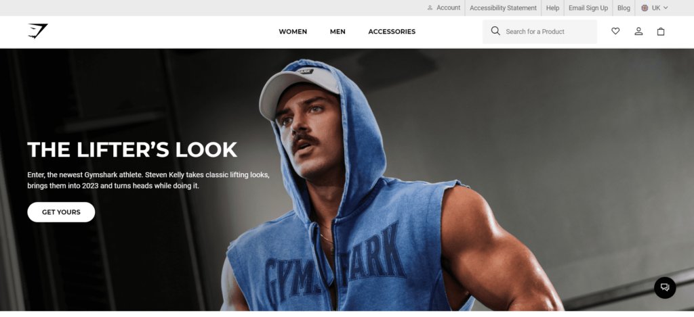
Task: Click the GET YOURS button
Action: [x=61, y=212]
